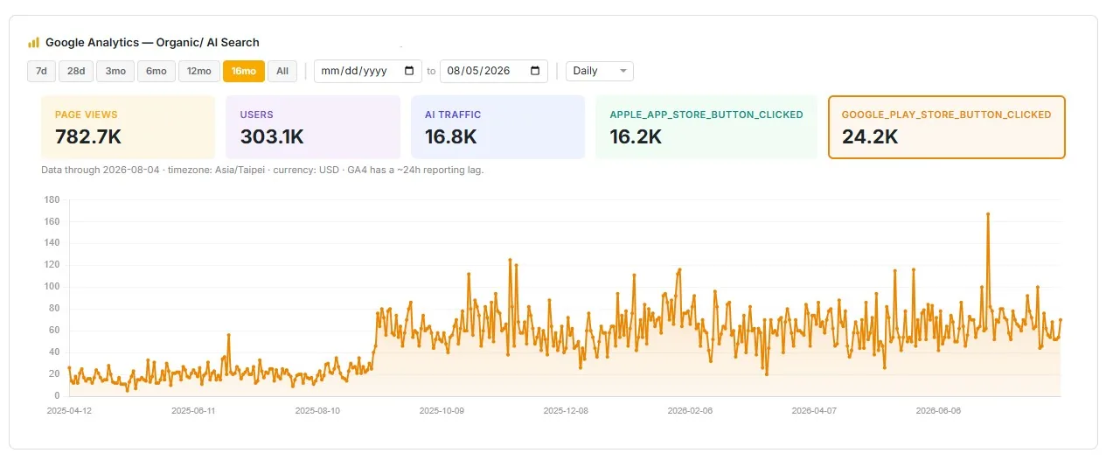Screen dimensions: 1120x467
Task: Click x-axis label 2025-10-09
Action: coord(442,409)
